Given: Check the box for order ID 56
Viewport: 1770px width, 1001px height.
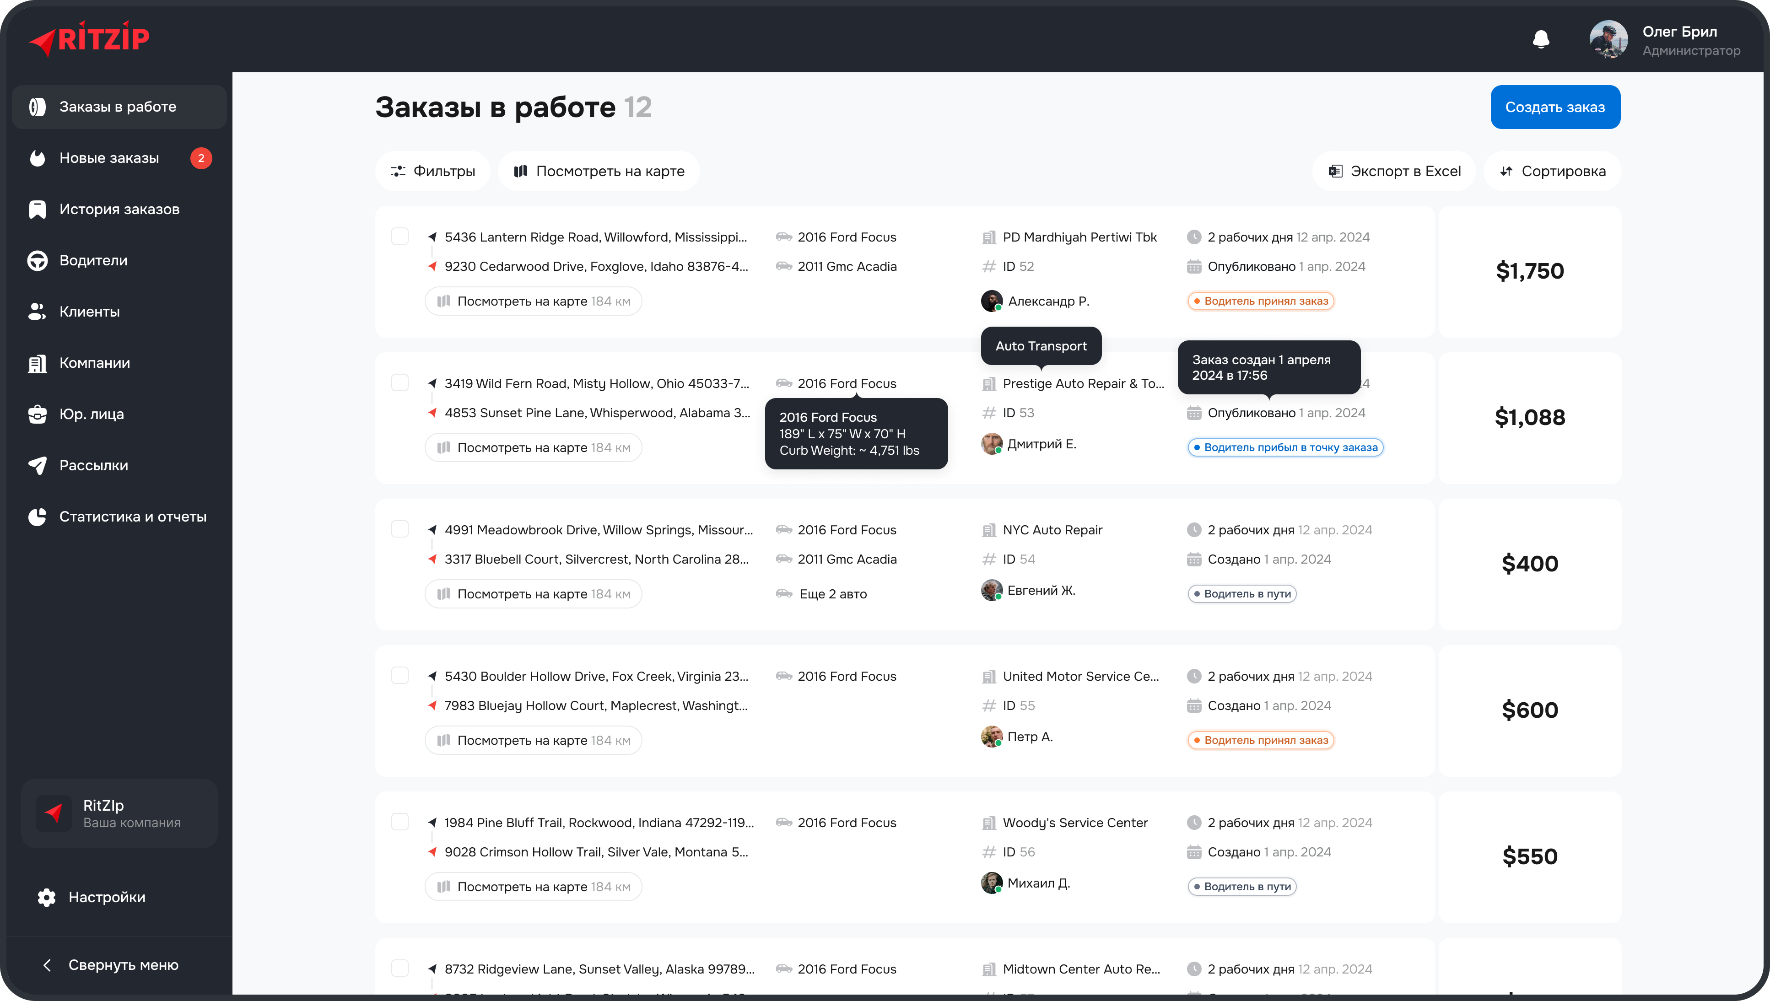Looking at the screenshot, I should 399,822.
